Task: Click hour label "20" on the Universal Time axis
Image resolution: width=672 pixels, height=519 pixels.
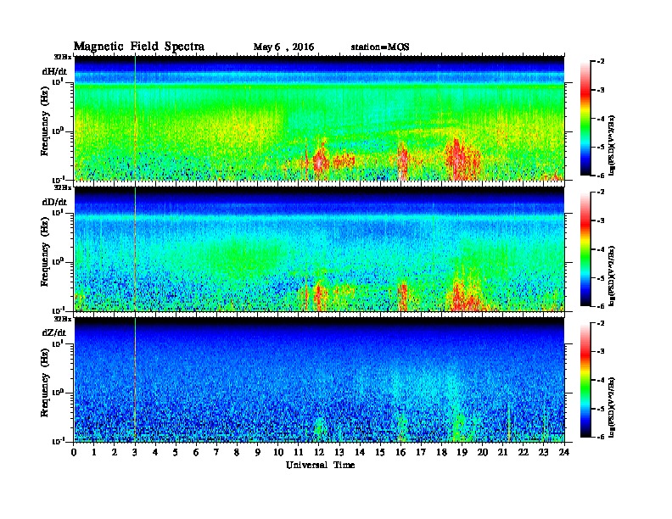Action: (483, 452)
